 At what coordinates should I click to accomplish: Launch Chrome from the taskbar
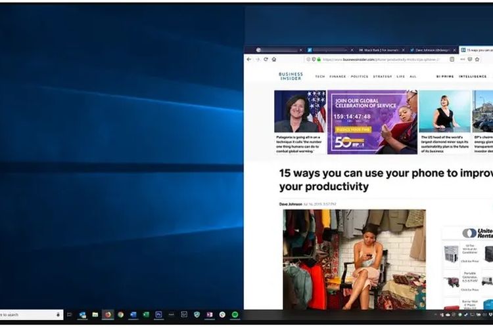(121, 314)
